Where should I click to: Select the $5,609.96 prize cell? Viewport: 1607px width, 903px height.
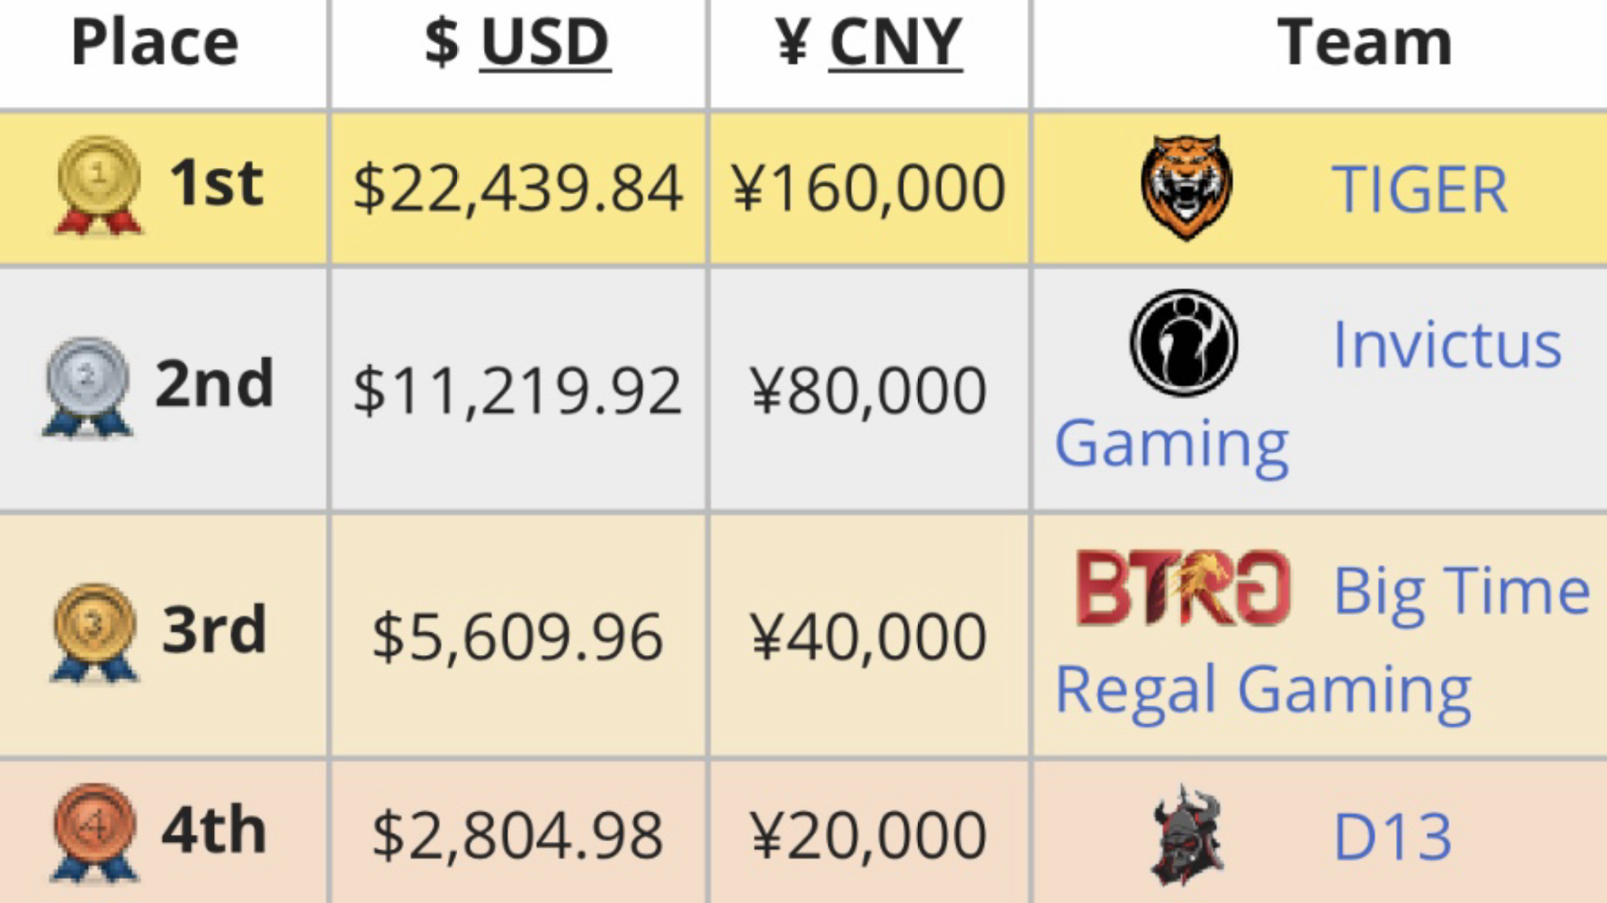coord(517,636)
